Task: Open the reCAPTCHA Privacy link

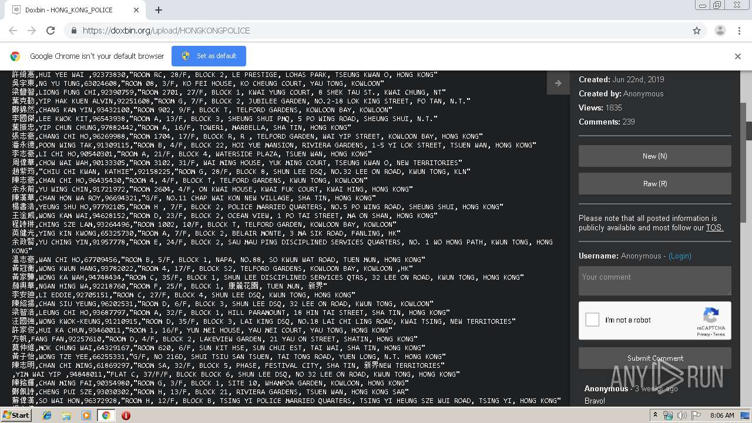Action: pos(703,334)
